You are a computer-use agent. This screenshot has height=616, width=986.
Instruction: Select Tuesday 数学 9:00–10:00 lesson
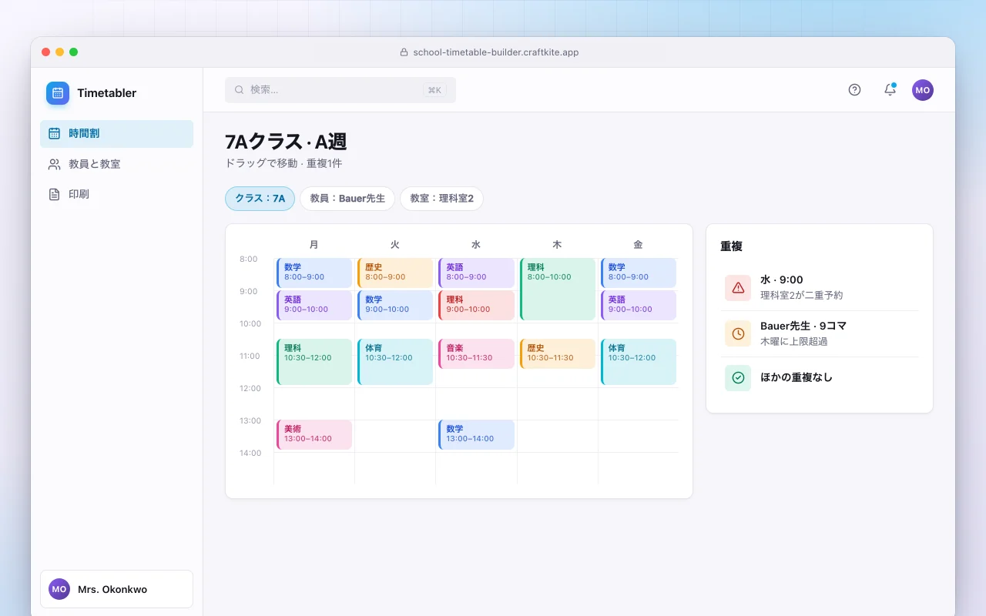pos(395,306)
